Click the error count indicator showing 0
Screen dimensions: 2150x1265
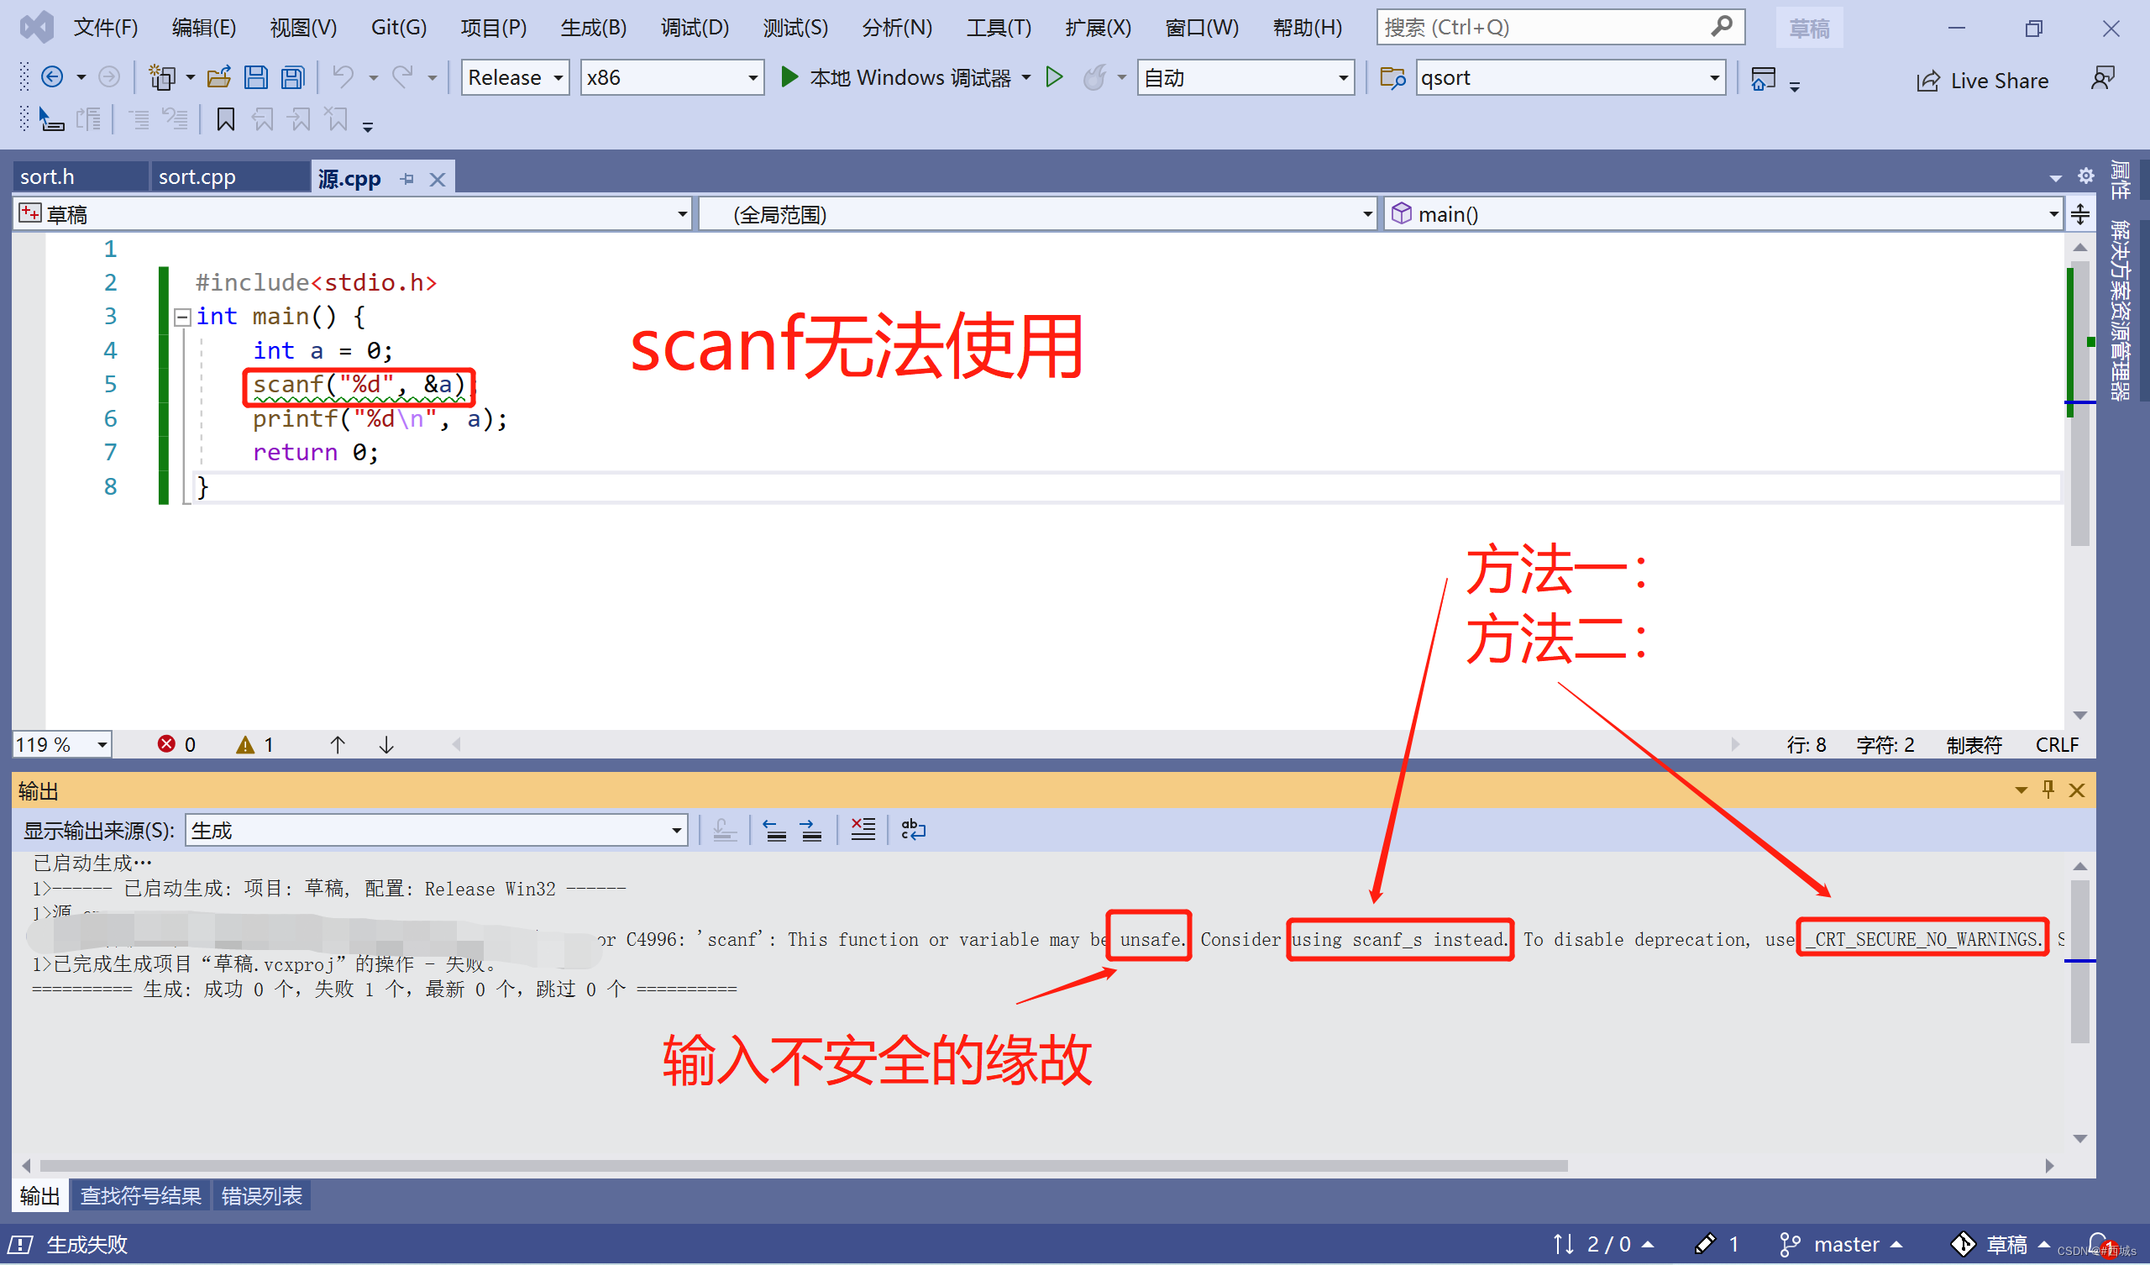point(176,744)
